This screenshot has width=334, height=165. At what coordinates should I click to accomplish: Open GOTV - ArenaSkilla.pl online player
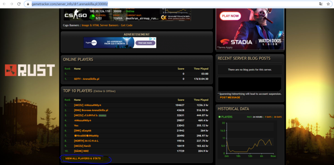(x=87, y=79)
